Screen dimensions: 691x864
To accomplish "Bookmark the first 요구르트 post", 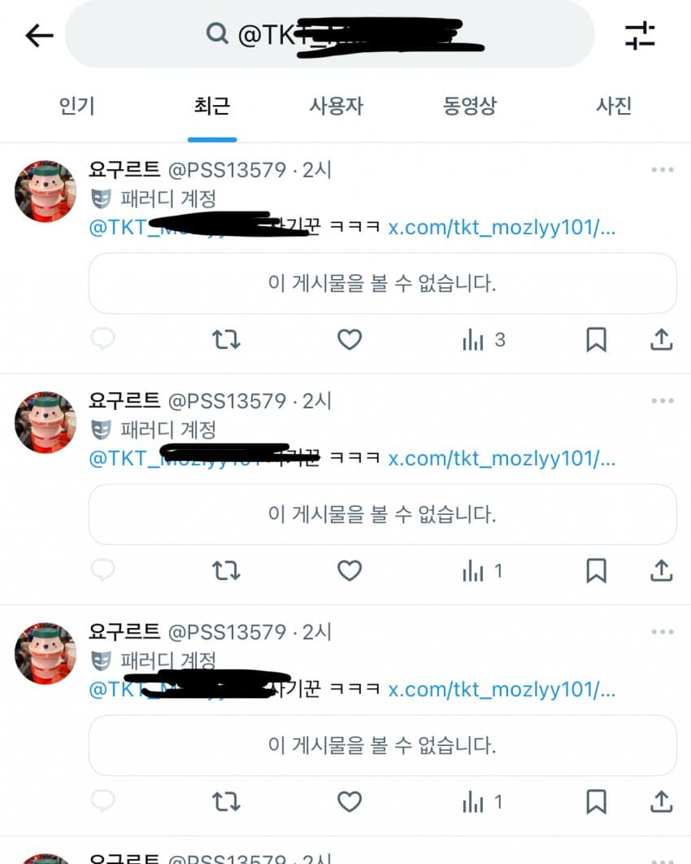I will click(597, 339).
